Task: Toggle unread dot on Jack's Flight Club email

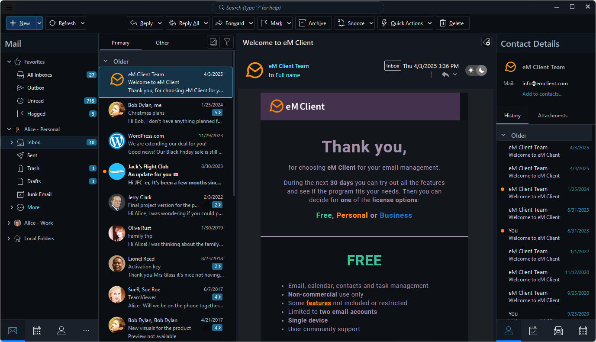Action: 104,172
